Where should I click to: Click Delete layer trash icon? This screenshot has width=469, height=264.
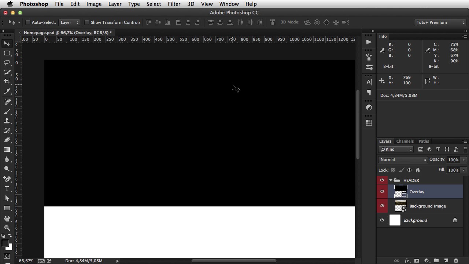tap(456, 261)
